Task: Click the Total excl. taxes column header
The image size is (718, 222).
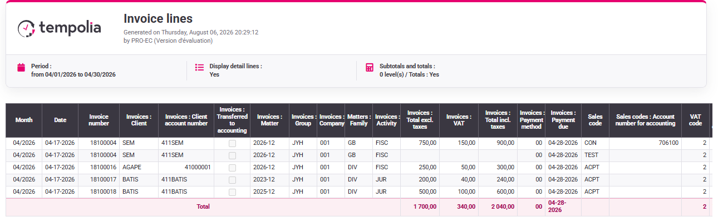Action: coord(420,120)
